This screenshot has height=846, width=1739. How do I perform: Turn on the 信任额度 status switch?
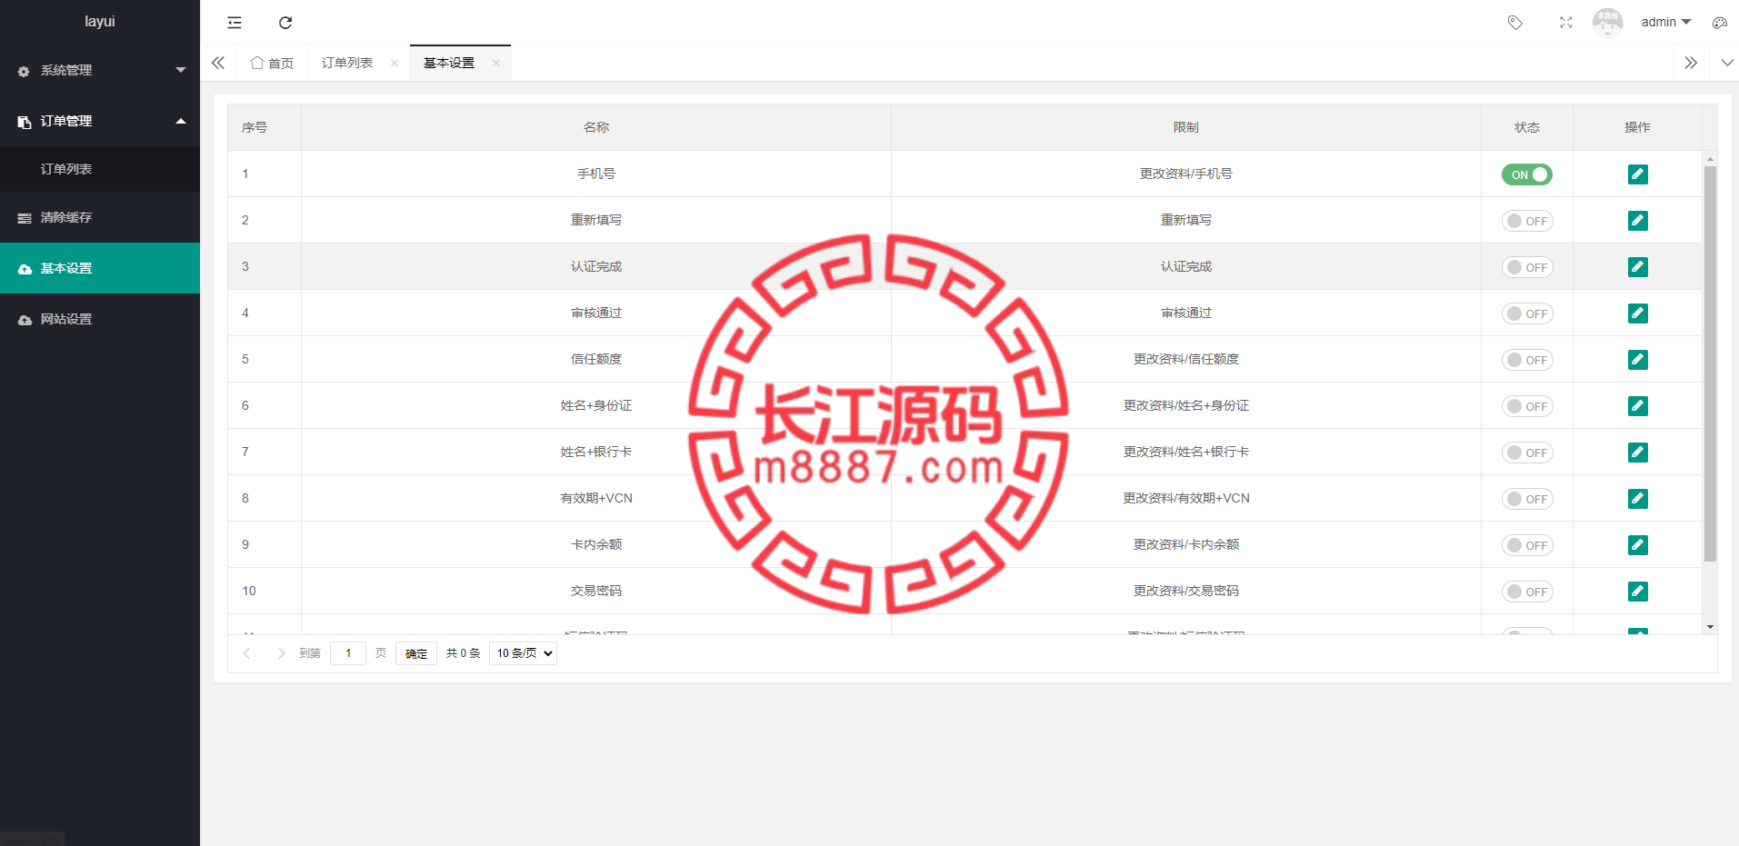click(1527, 360)
